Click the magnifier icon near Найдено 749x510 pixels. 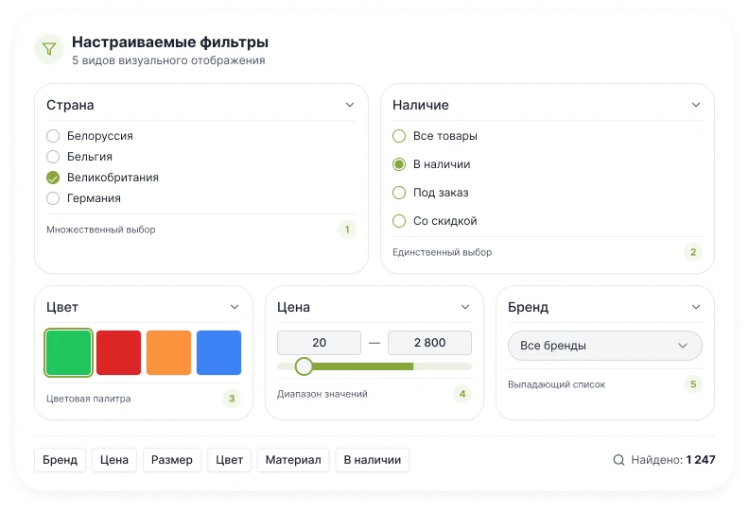[618, 460]
